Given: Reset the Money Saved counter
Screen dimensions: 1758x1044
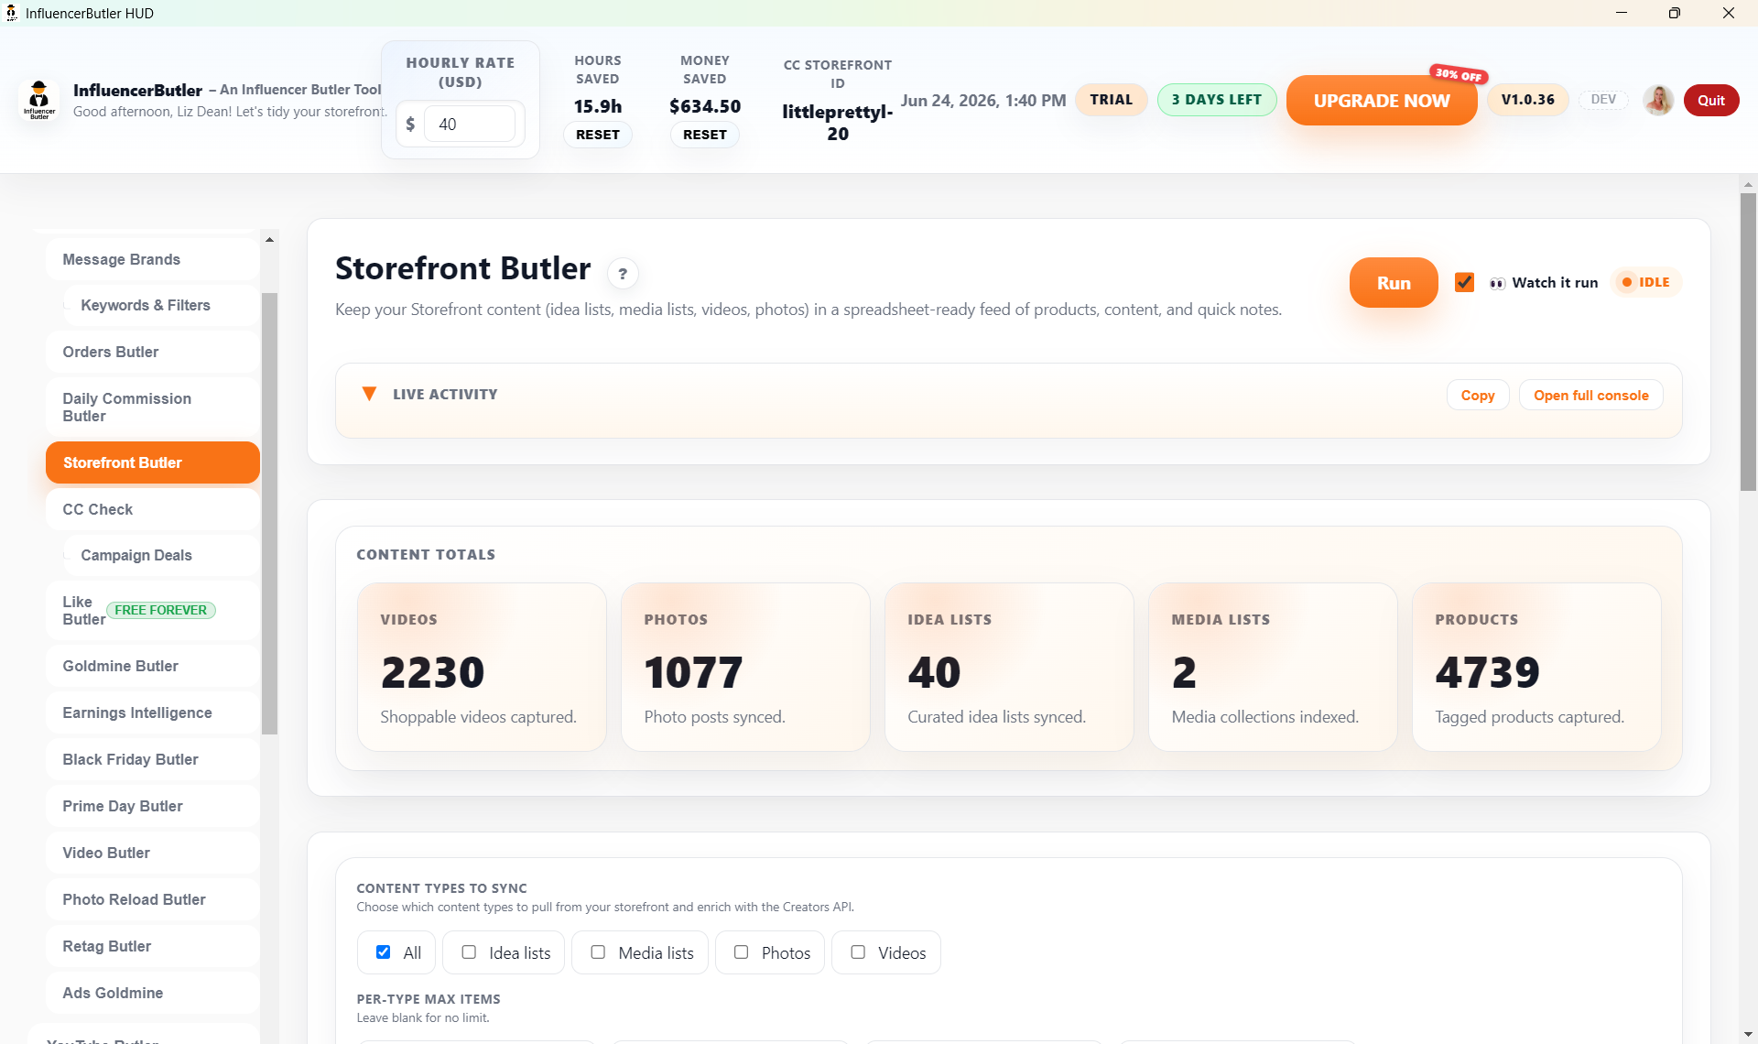Looking at the screenshot, I should click(705, 135).
